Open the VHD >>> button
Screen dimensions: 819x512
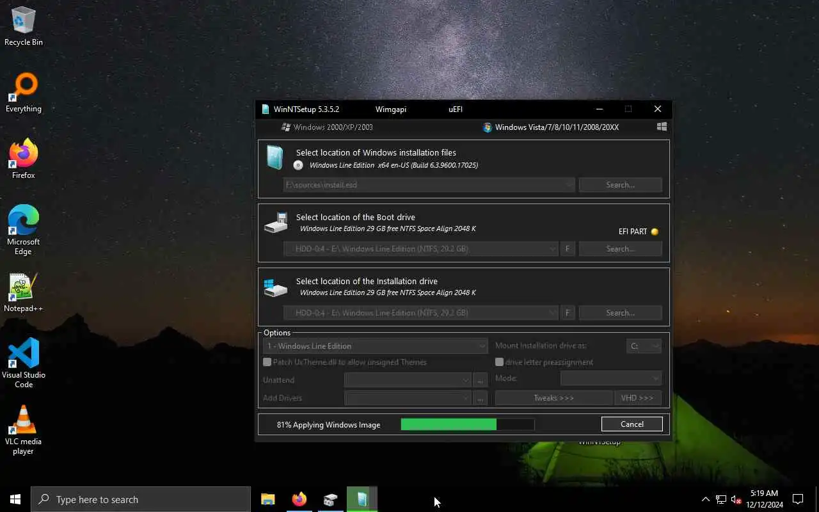[637, 398]
